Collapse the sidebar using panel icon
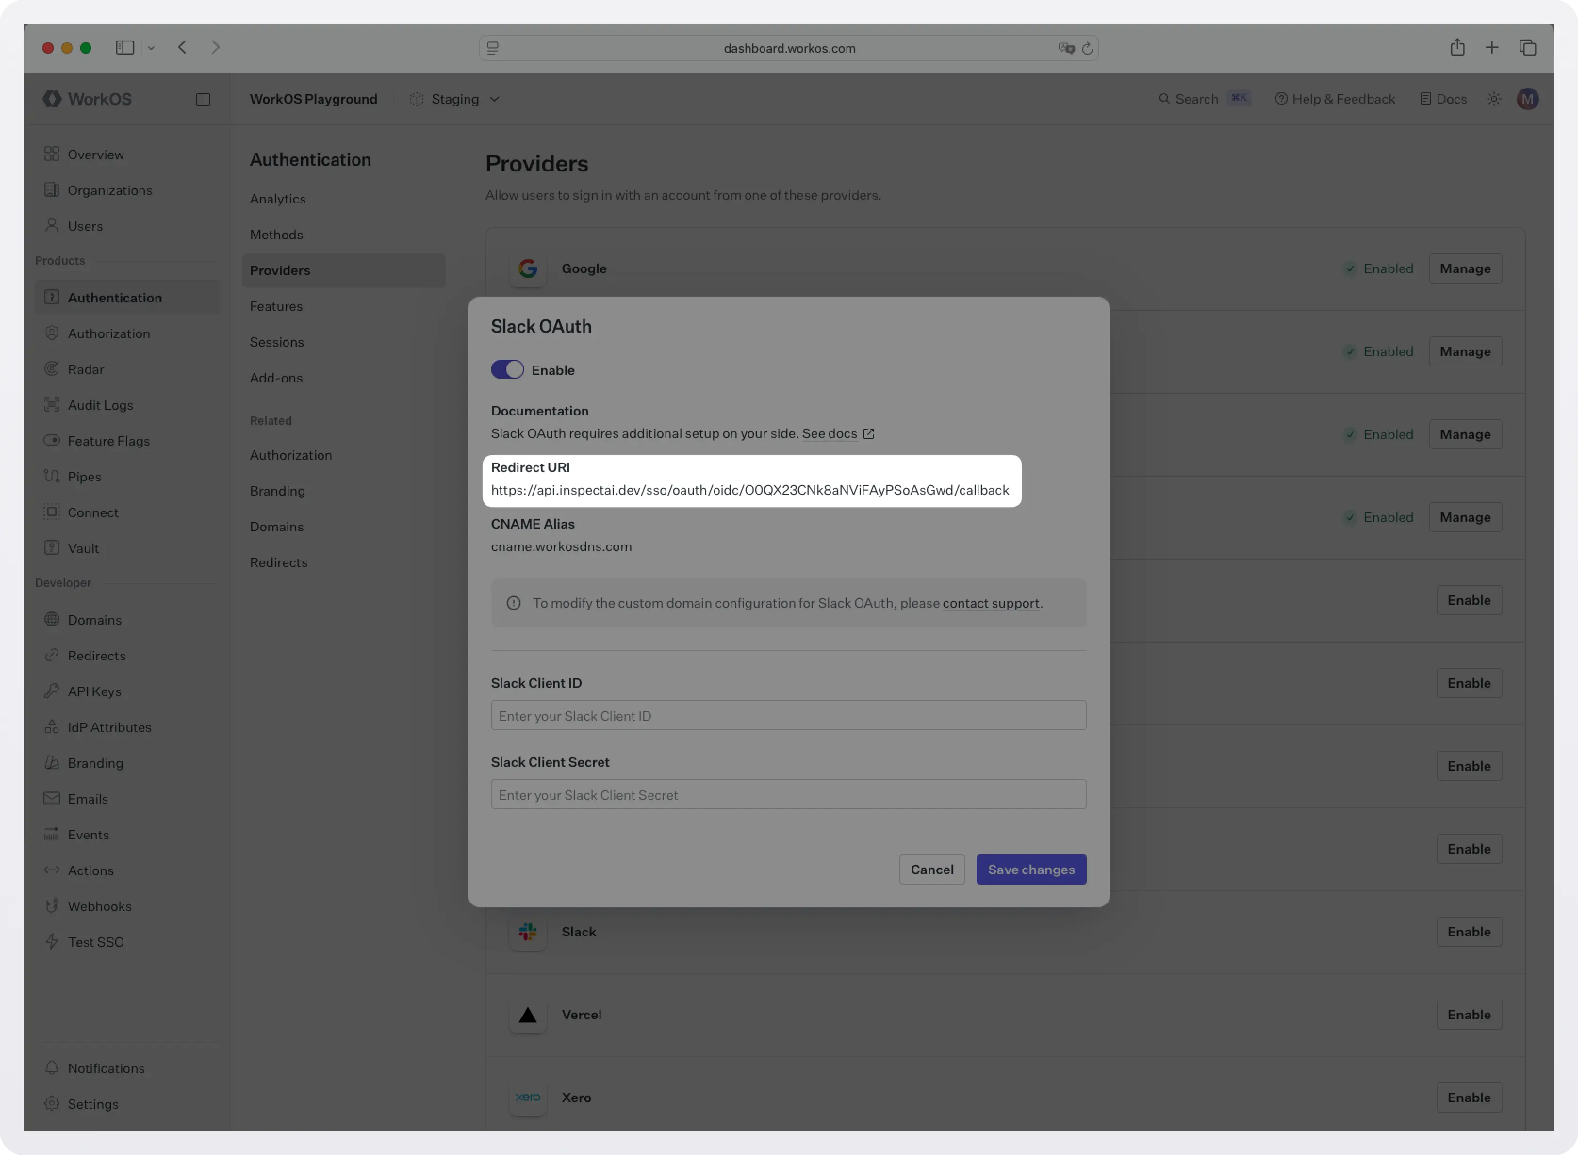1578x1155 pixels. [x=203, y=98]
